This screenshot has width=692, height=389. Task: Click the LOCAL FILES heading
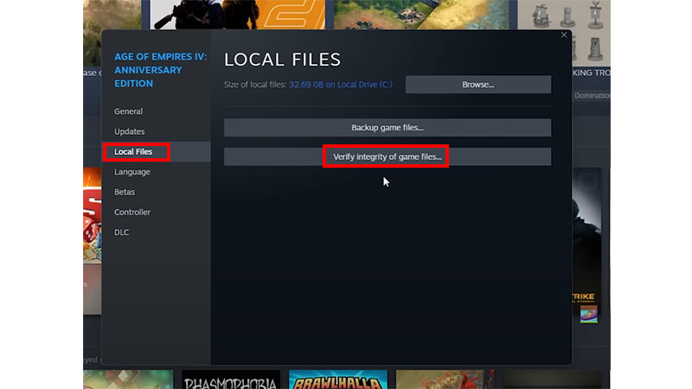pyautogui.click(x=283, y=60)
